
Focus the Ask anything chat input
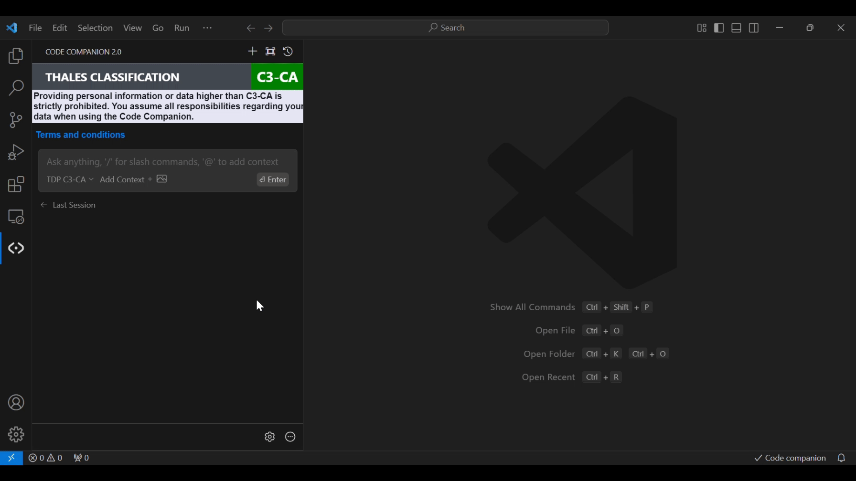pyautogui.click(x=162, y=162)
